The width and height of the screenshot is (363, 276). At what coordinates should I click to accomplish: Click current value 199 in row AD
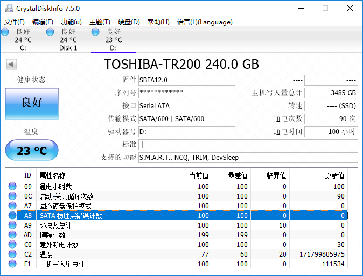[203, 235]
